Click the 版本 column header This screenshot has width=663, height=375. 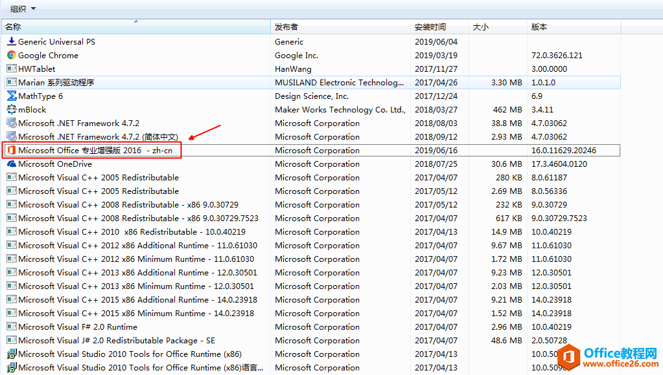[539, 27]
